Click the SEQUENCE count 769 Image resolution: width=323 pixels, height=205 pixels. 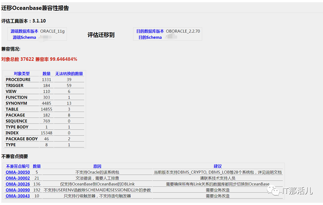(x=47, y=121)
